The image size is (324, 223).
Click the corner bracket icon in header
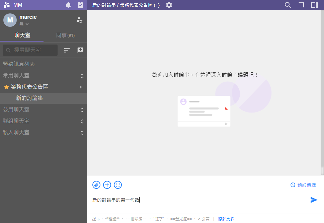(302, 5)
